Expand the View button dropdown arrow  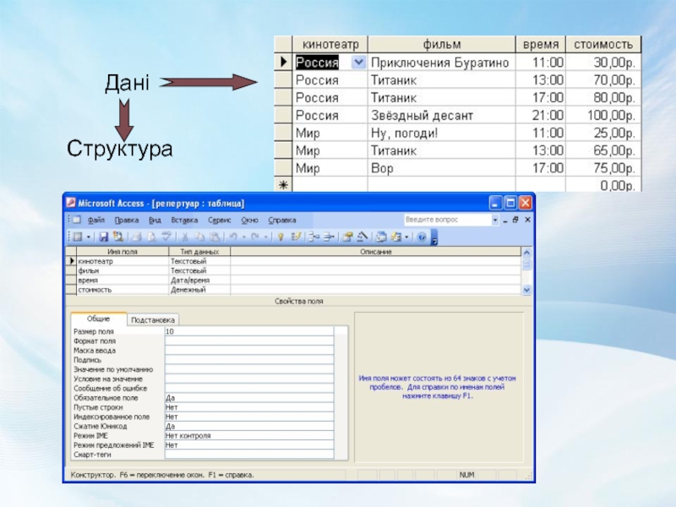88,237
